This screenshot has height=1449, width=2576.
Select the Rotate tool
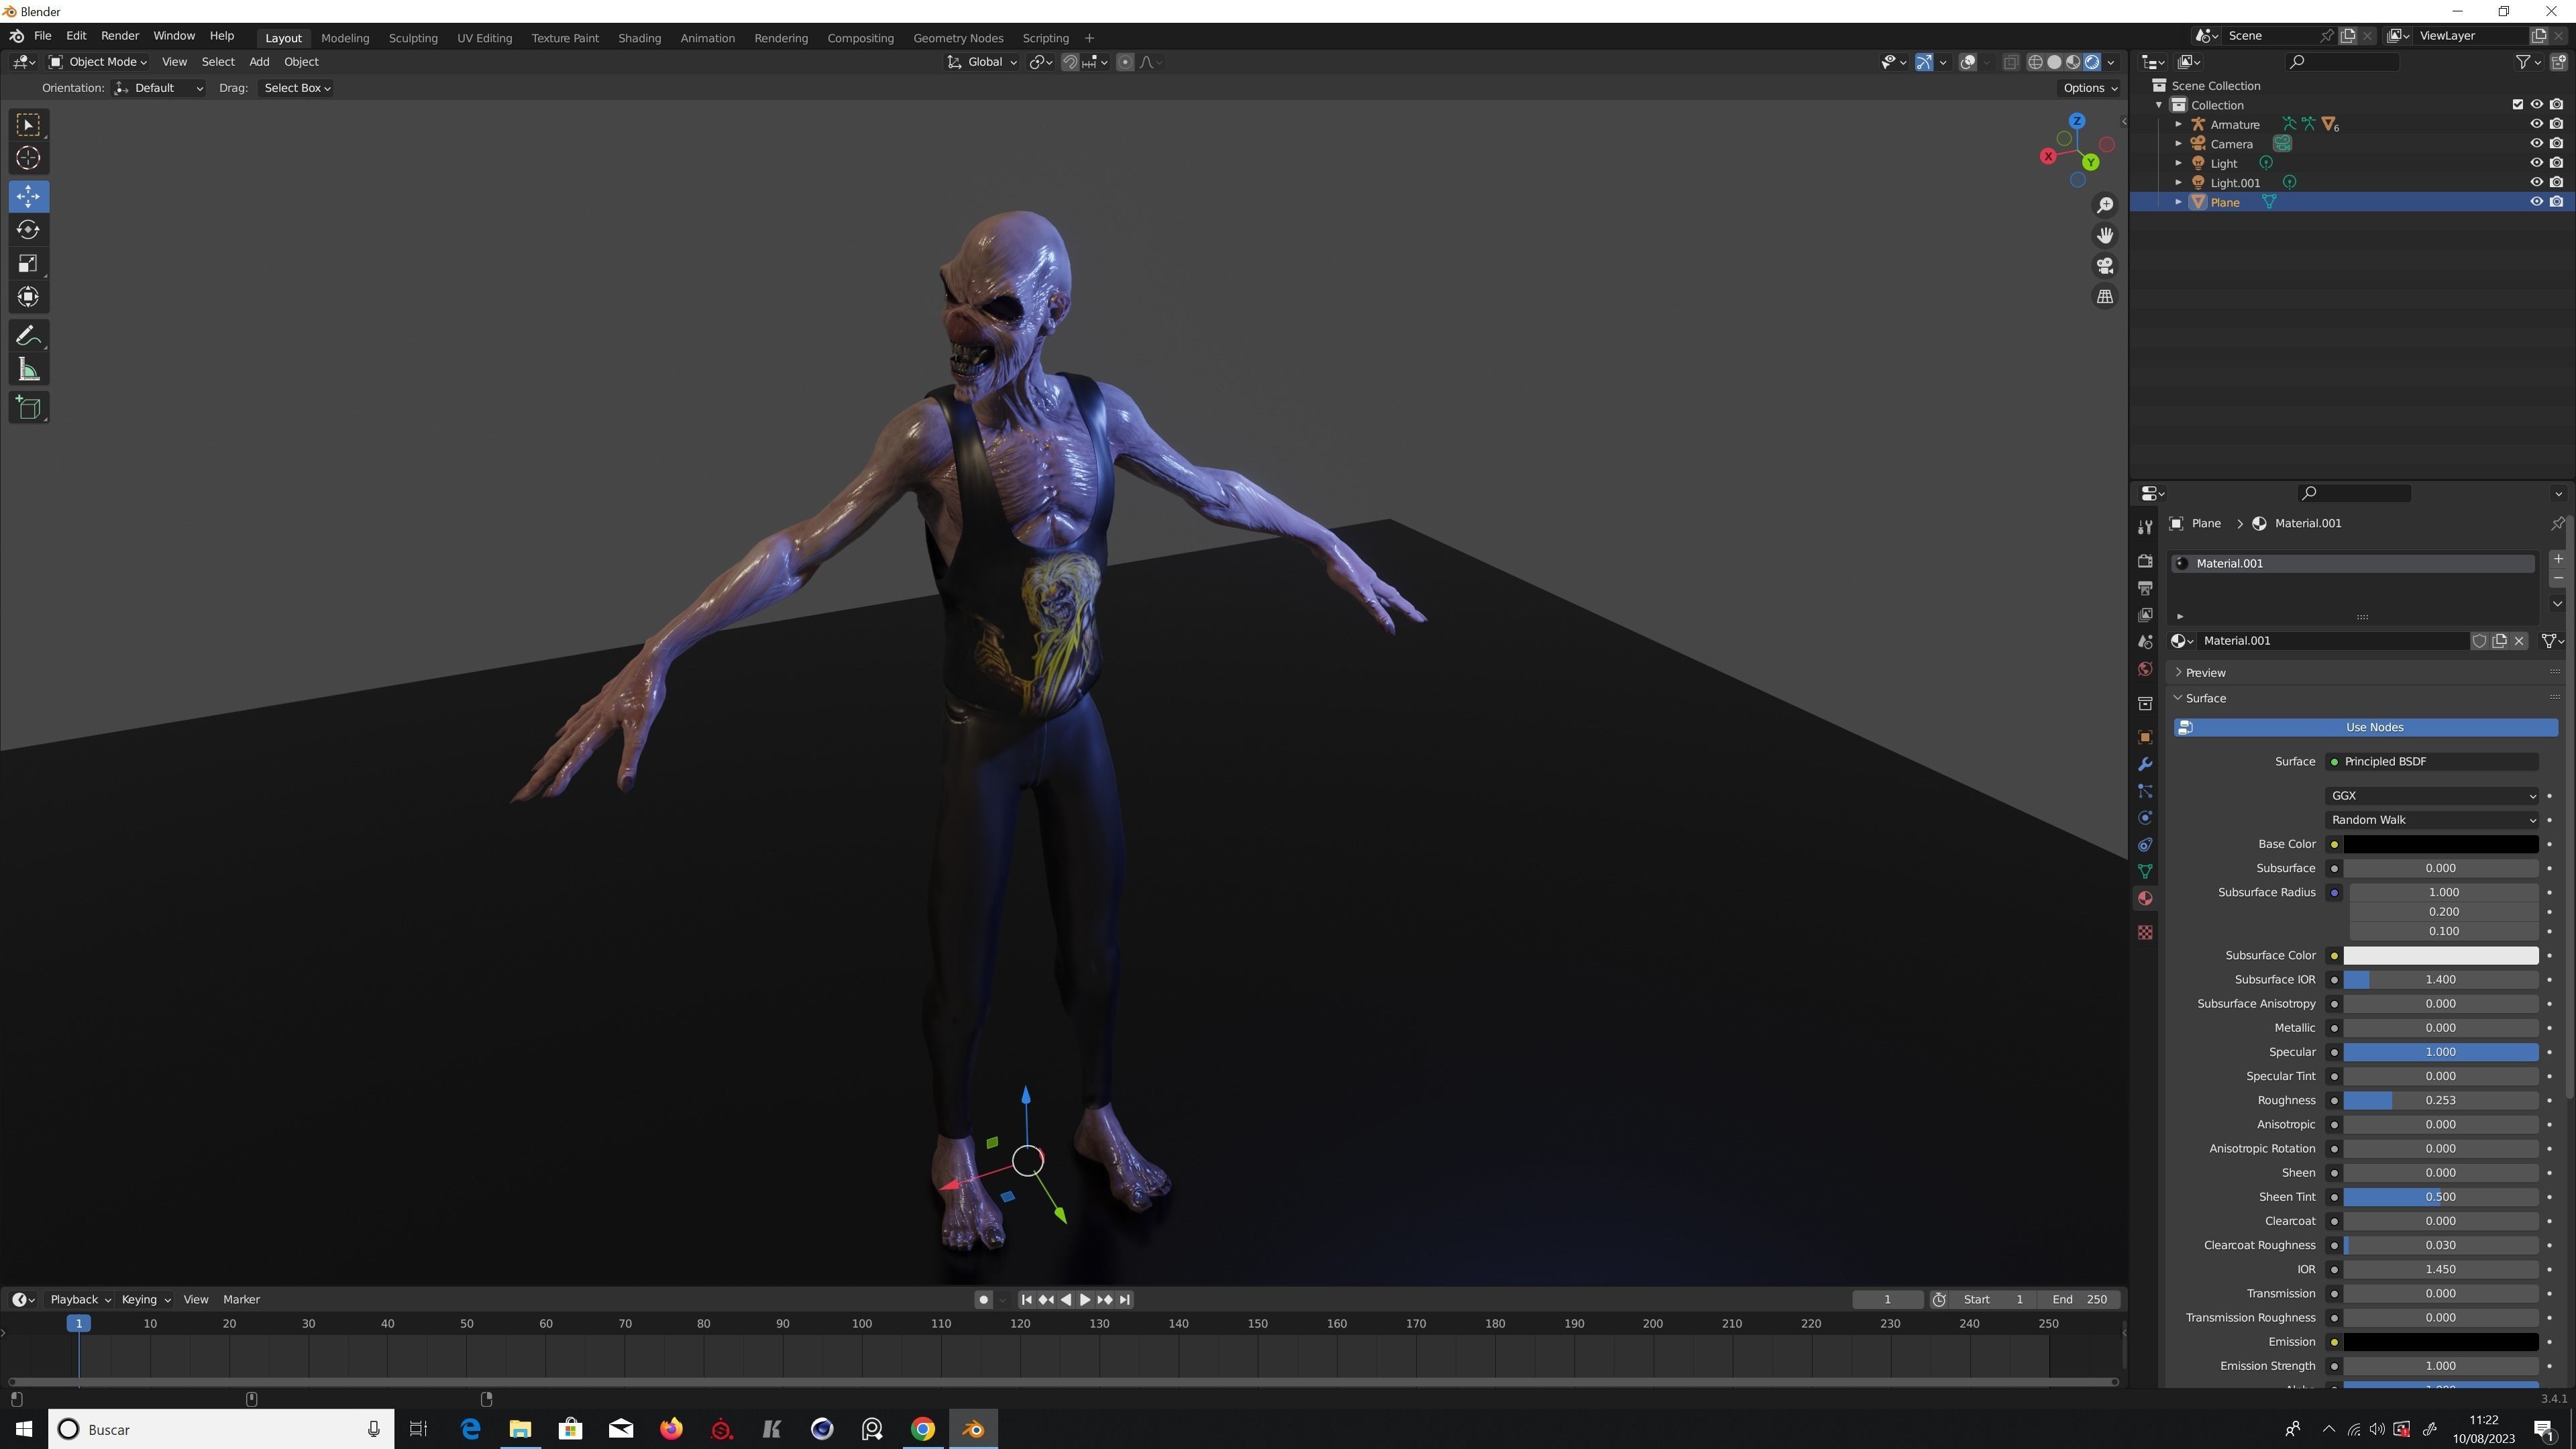28,230
